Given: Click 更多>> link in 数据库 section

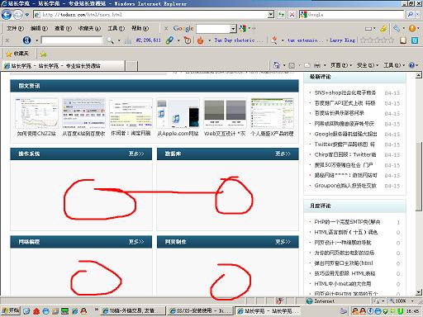Looking at the screenshot, I should tap(283, 154).
